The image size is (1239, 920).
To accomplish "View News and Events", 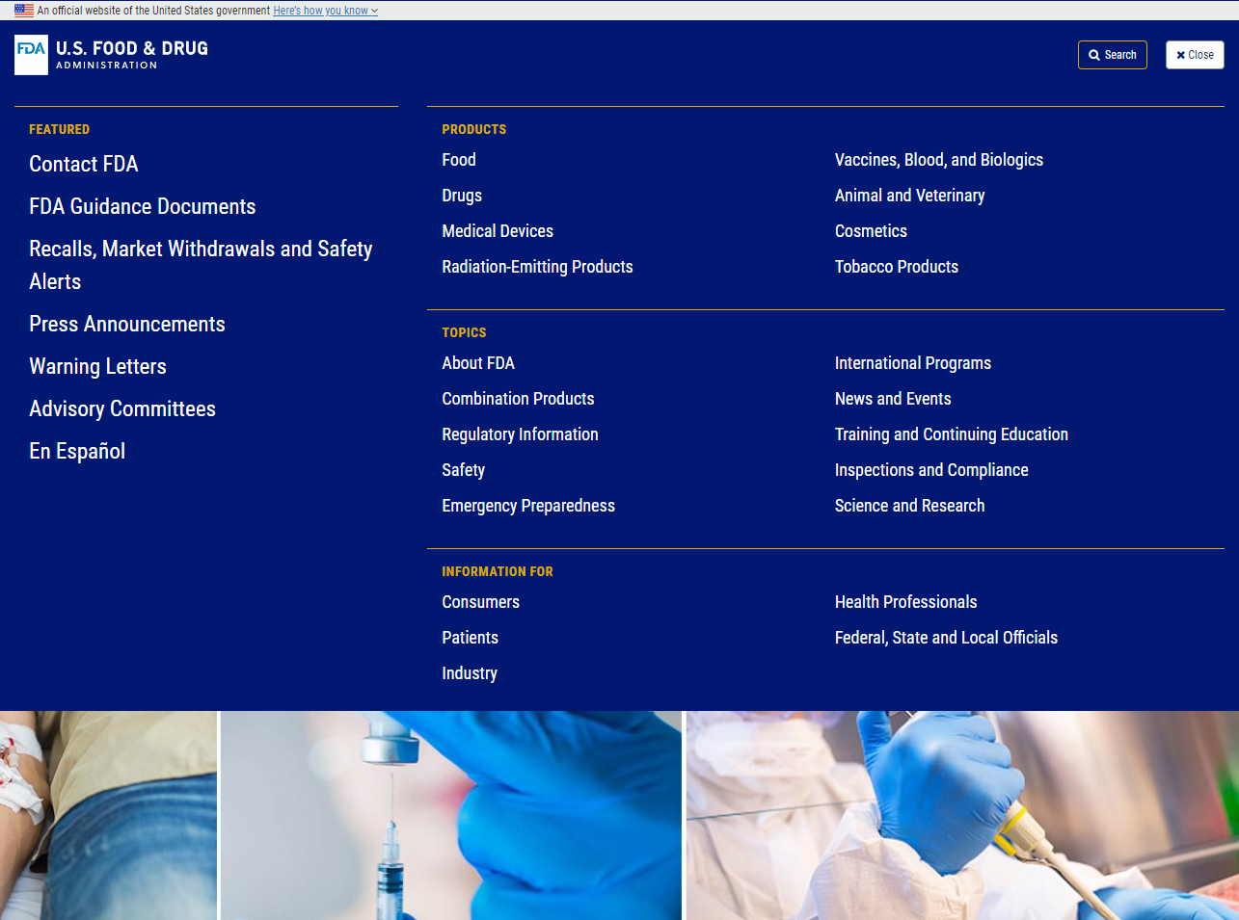I will point(893,399).
